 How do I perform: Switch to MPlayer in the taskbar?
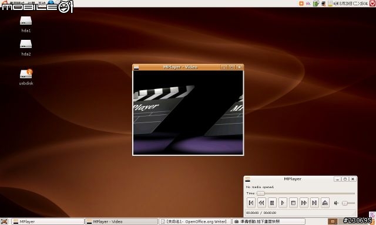pos(48,221)
